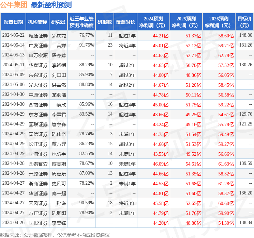Click 2024 forecast 46.09亿
This screenshot has height=238, width=254.
(161, 164)
